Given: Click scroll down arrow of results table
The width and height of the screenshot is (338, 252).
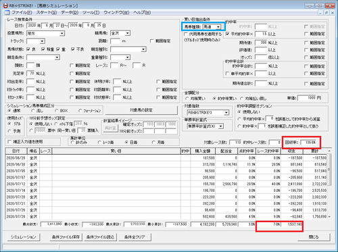Looking at the screenshot, I should [329, 217].
